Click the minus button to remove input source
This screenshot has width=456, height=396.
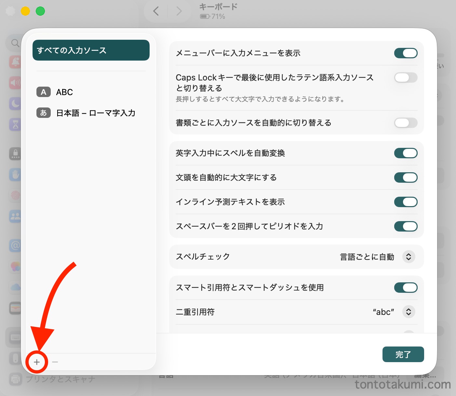tap(55, 362)
